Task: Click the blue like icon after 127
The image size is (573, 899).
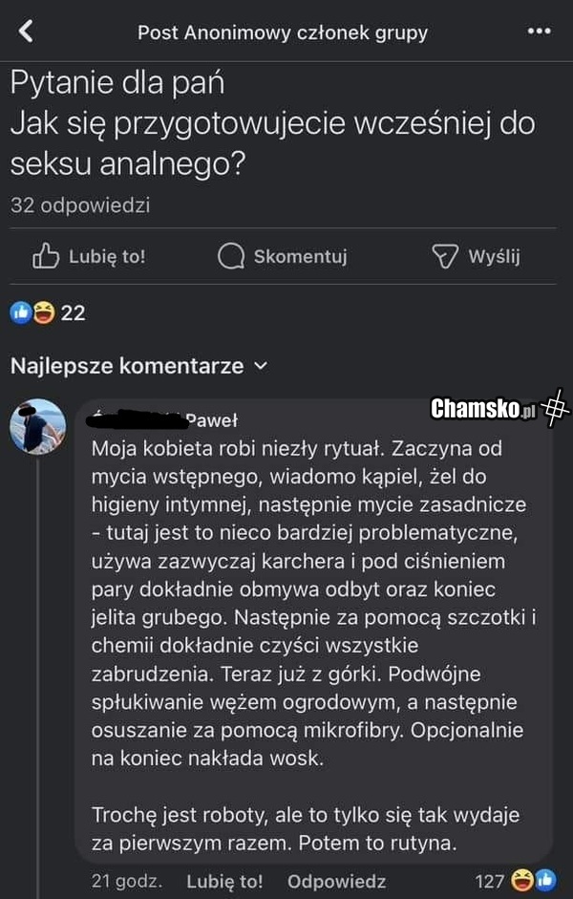Action: pos(545,880)
